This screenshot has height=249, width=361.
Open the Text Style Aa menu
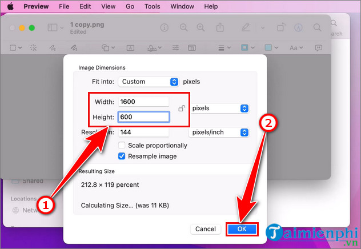click(x=296, y=48)
